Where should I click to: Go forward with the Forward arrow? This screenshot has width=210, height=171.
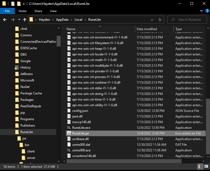(x=13, y=20)
